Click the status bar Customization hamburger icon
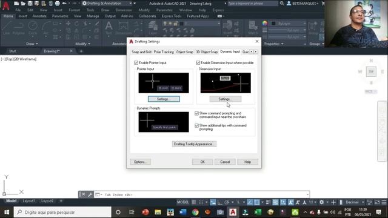Image resolution: width=388 pixels, height=218 pixels. point(384,202)
